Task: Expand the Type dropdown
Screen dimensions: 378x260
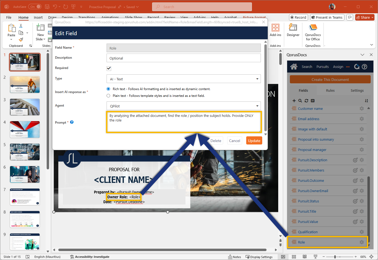Action: 257,79
